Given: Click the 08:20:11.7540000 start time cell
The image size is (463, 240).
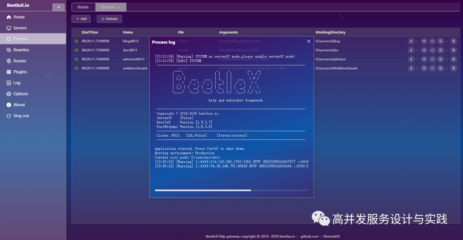Looking at the screenshot, I should click(x=95, y=41).
